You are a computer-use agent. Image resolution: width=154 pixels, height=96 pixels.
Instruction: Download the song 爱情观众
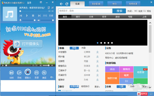tap(98, 66)
